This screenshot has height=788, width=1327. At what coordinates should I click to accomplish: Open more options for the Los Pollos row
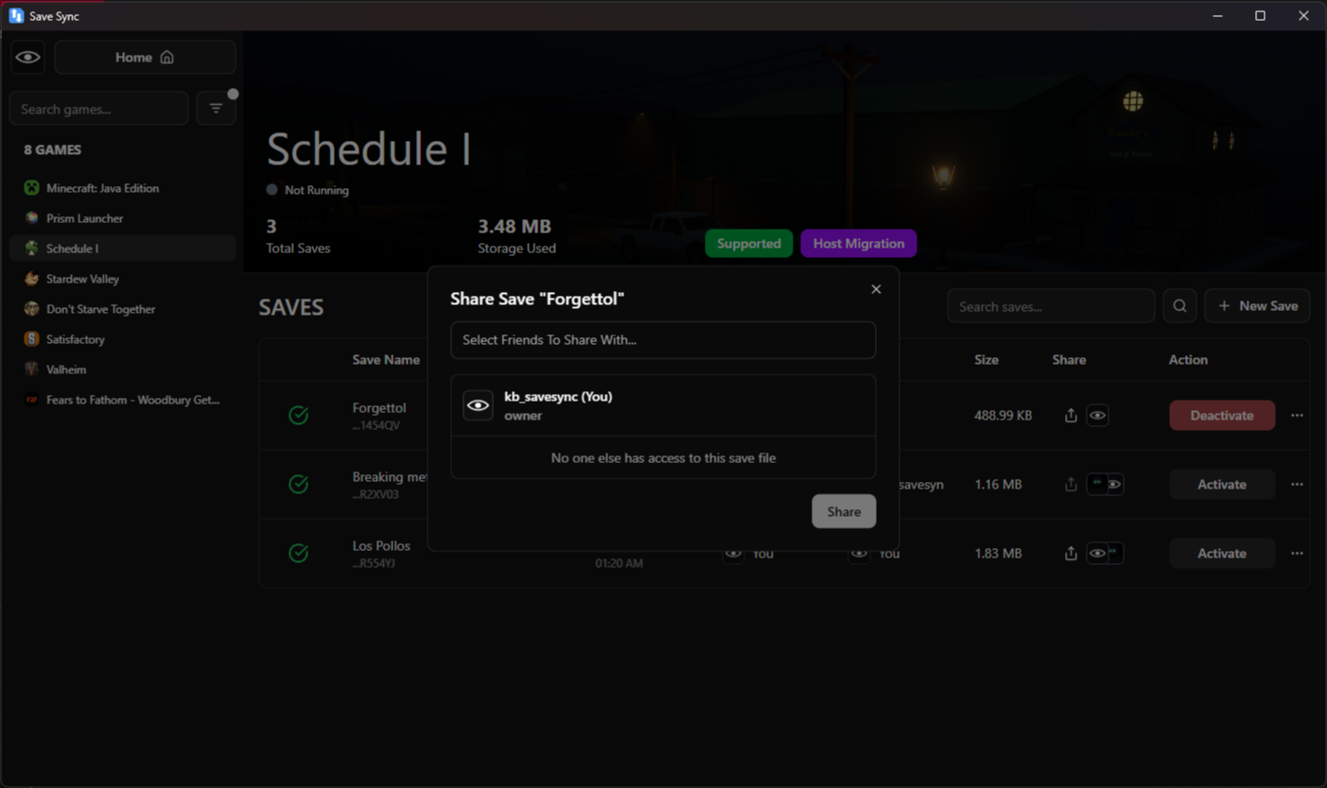1297,554
